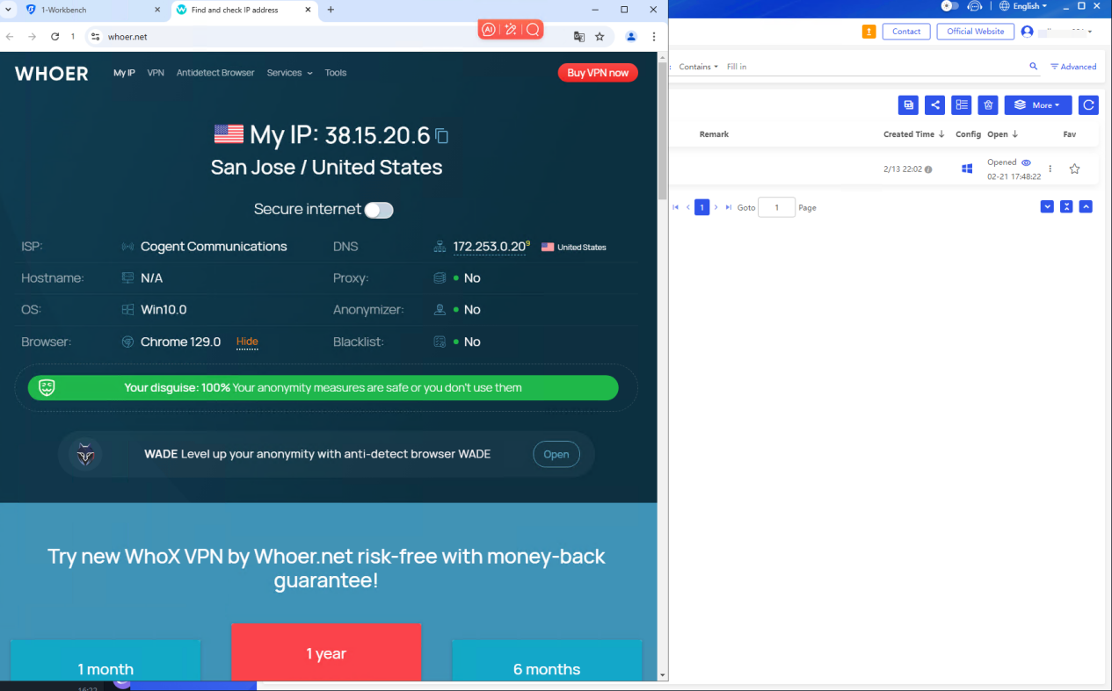Click the info icon next to 2/13 22:02

coord(928,169)
